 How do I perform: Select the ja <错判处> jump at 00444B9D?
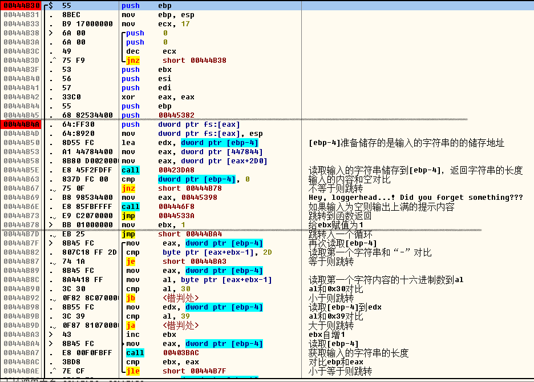[163, 325]
